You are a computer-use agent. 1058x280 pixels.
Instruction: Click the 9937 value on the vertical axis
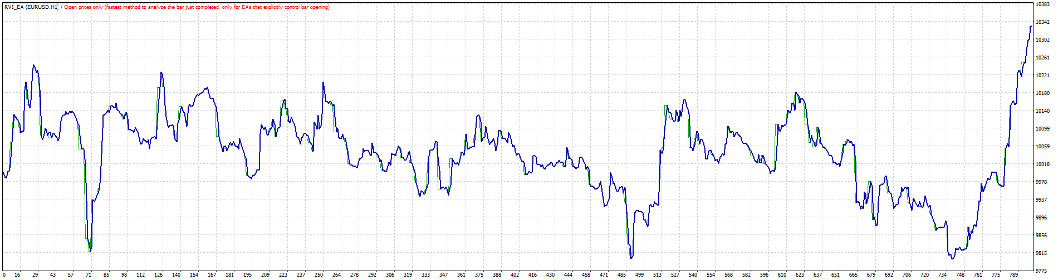coord(1041,200)
